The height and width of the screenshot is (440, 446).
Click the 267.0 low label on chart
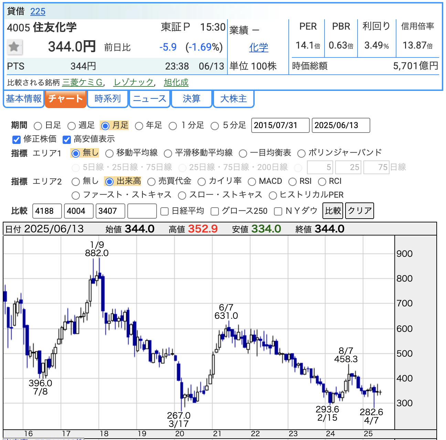(179, 416)
